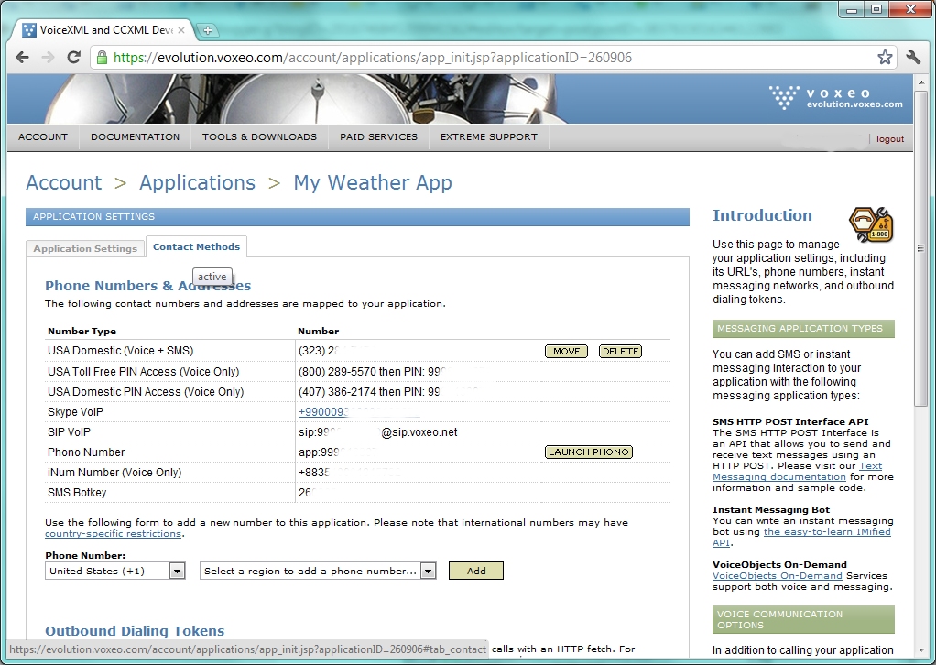This screenshot has height=665, width=936.
Task: Click the USA Domestic (Voice + SMS) row label
Action: pyautogui.click(x=121, y=351)
